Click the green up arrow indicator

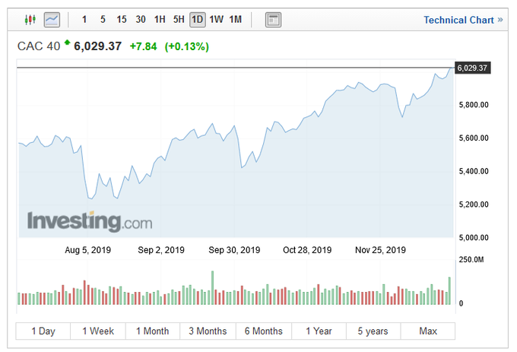67,42
